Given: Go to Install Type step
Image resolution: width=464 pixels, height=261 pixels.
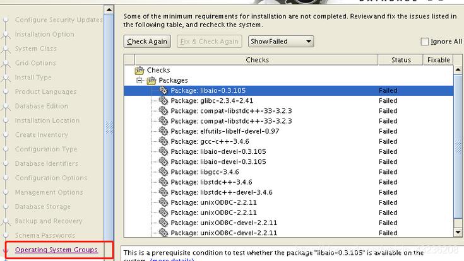Looking at the screenshot, I should click(33, 78).
